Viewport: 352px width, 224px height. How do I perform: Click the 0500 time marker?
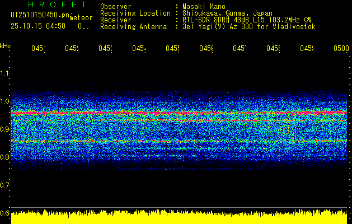pos(341,48)
